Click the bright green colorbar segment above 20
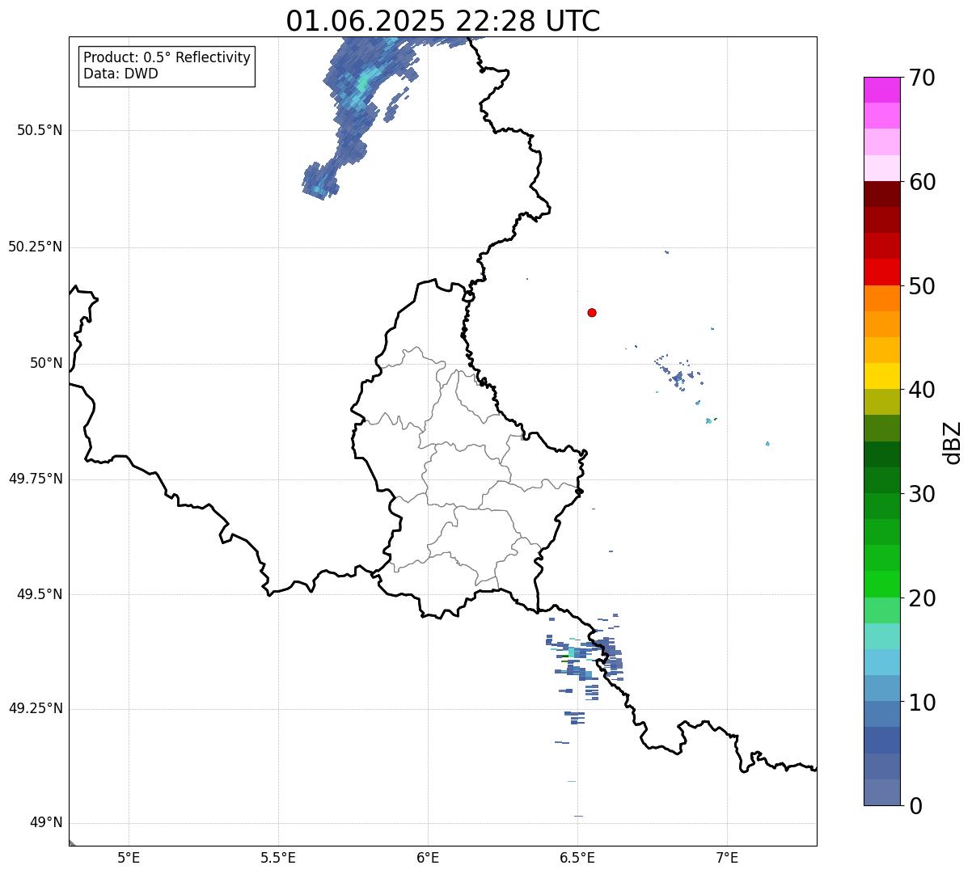Image resolution: width=972 pixels, height=874 pixels. [x=881, y=584]
